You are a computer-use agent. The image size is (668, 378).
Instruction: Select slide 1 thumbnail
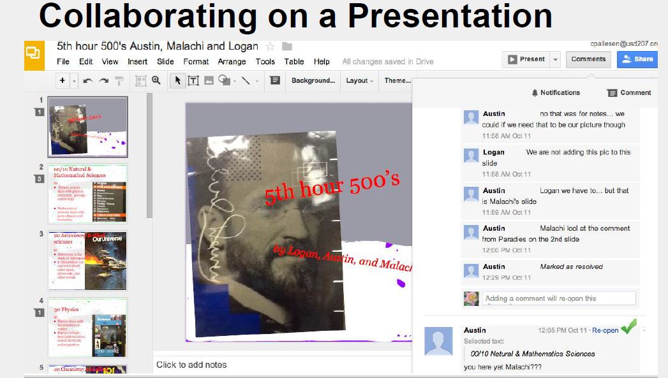point(88,127)
